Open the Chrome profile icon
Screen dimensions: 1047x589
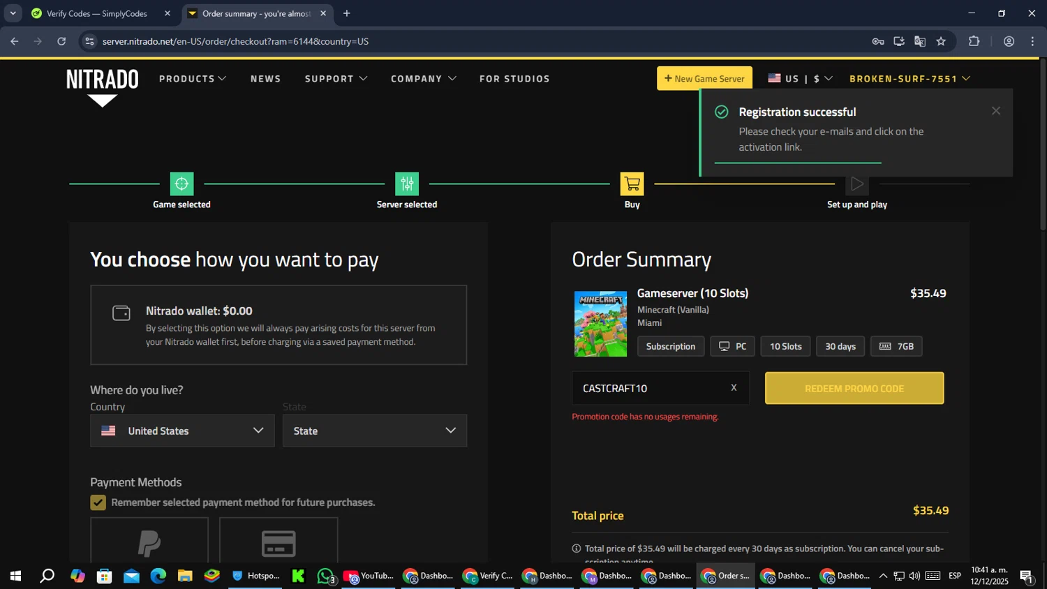(x=1009, y=41)
